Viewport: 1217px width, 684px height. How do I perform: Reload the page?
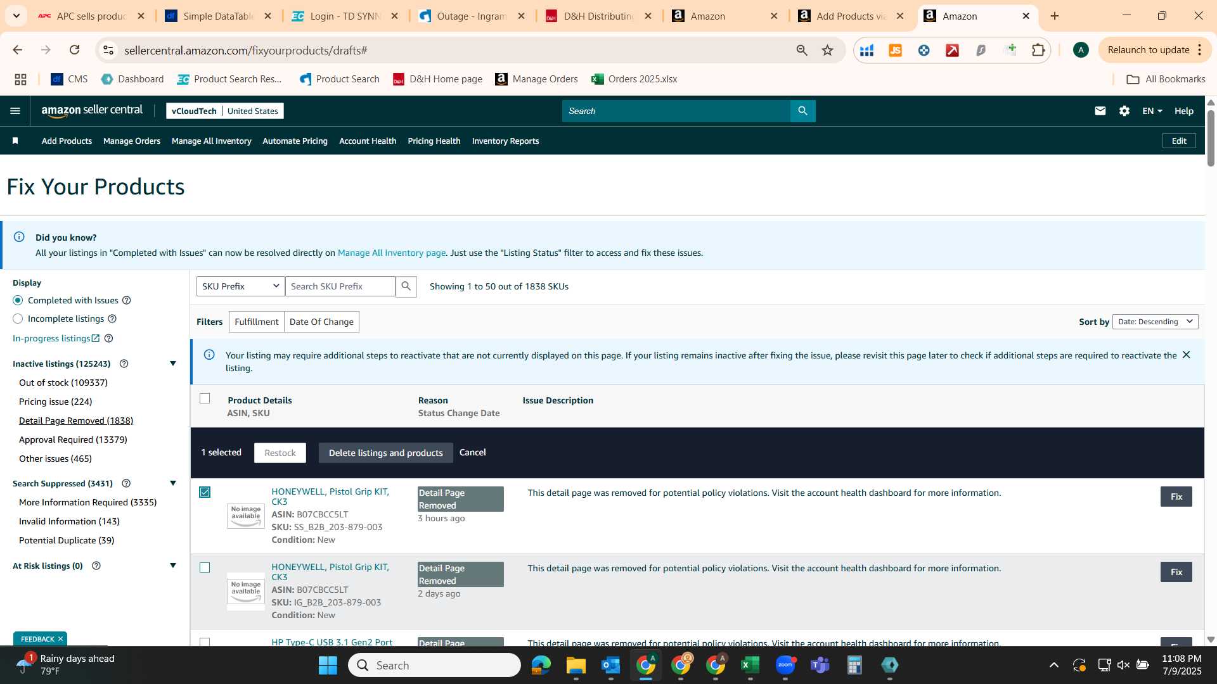[x=74, y=50]
